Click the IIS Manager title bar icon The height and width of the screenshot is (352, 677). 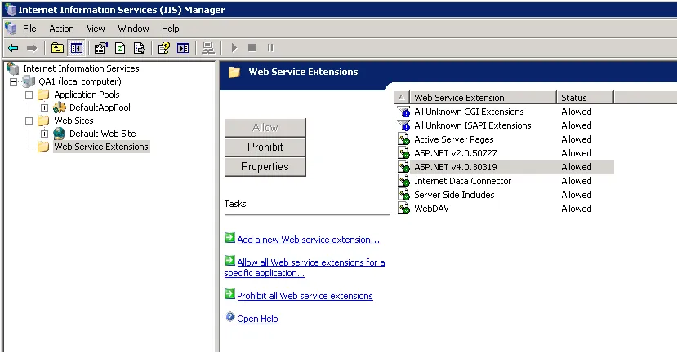coord(11,10)
